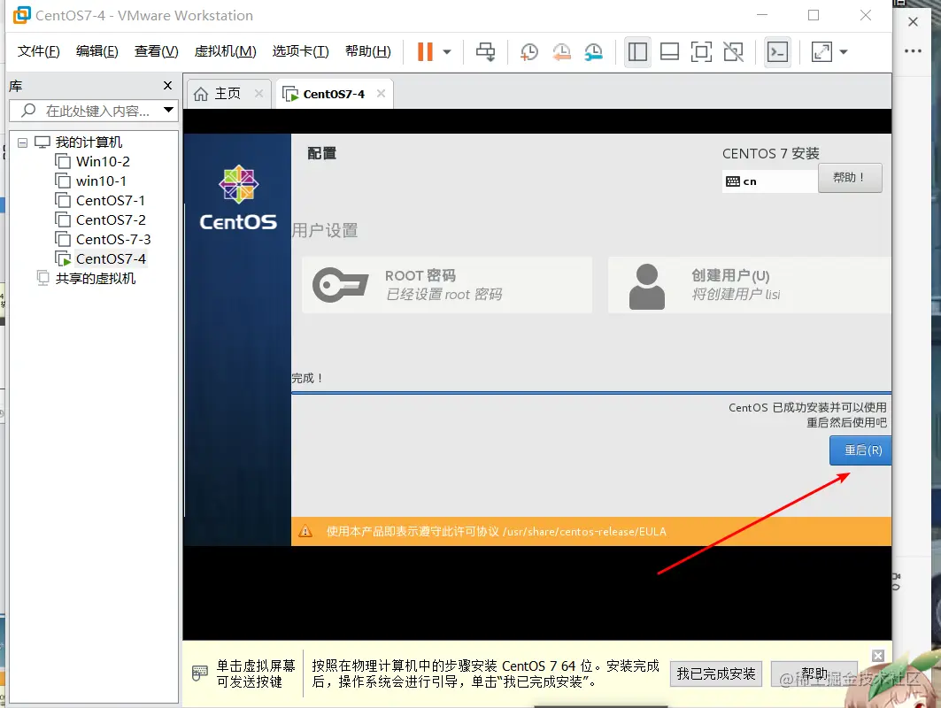Screen dimensions: 941x708
Task: Click the CentOS logo in installer
Action: [238, 198]
